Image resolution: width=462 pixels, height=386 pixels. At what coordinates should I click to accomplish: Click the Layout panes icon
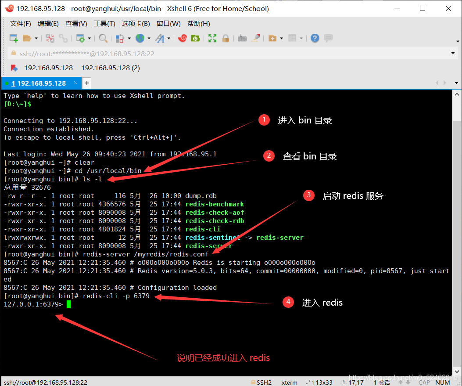(x=292, y=38)
